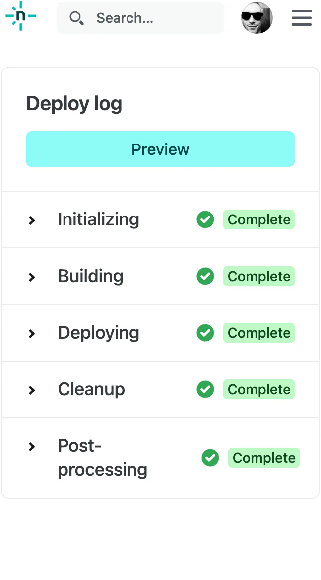Open the hamburger navigation menu

click(301, 18)
